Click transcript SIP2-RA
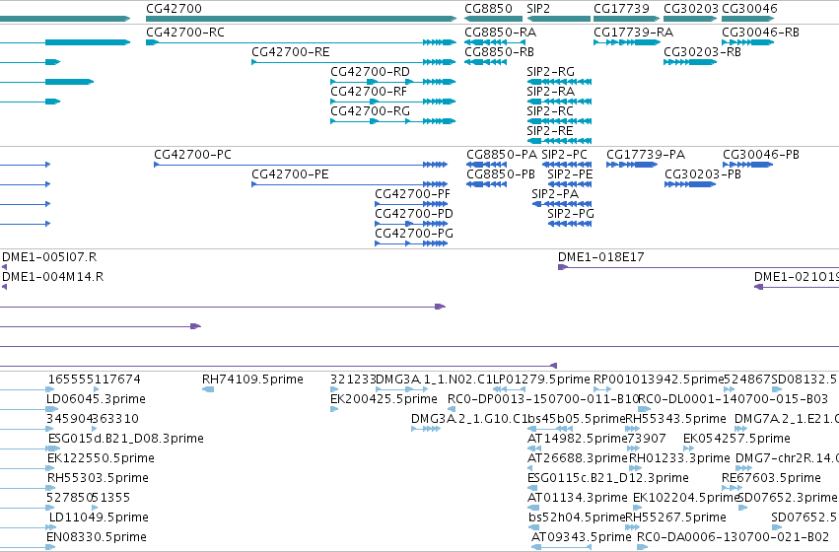The image size is (839, 552). [x=550, y=92]
